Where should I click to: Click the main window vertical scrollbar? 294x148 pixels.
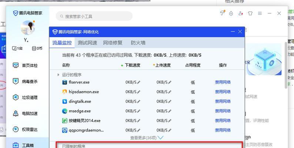click(x=286, y=65)
